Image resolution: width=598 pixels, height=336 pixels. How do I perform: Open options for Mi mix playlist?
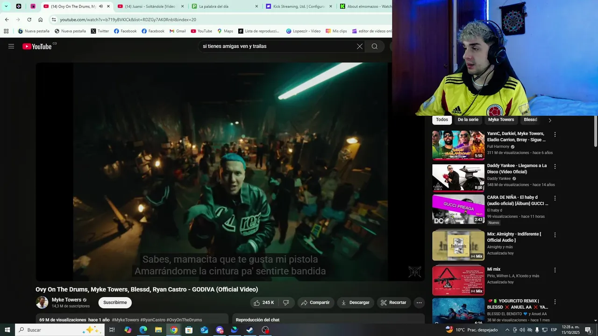point(555,270)
